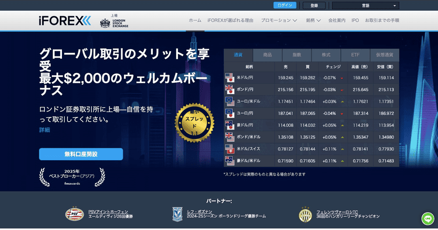Click the 無料口座開設 button
This screenshot has height=230, width=438.
point(81,154)
